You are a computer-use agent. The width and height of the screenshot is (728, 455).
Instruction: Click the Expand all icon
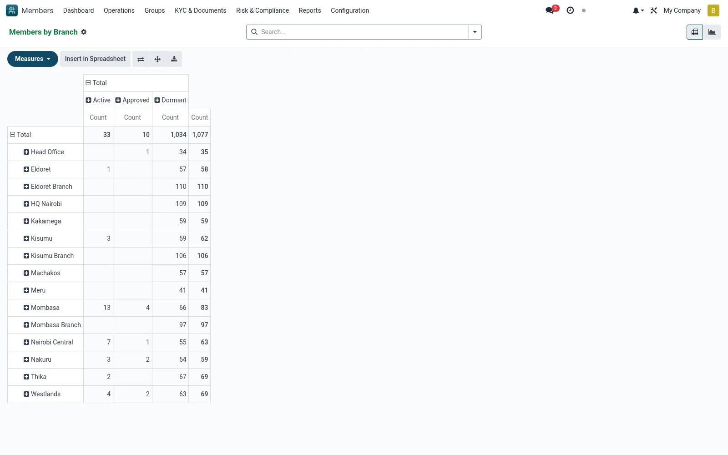click(x=157, y=59)
